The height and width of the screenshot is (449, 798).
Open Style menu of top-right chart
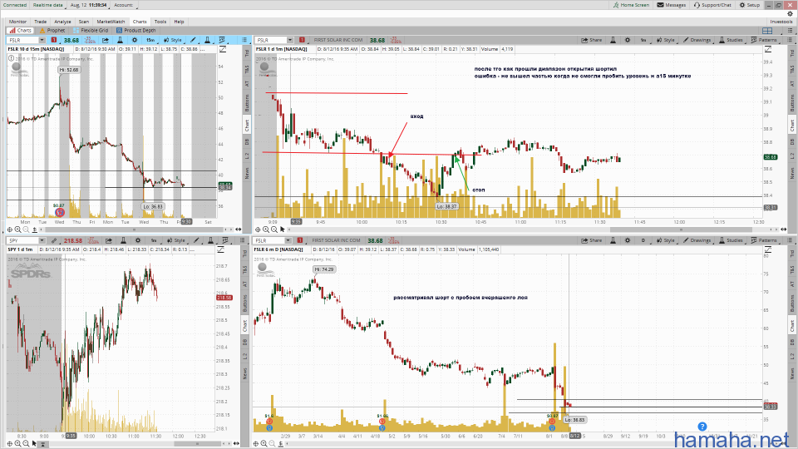tap(665, 40)
